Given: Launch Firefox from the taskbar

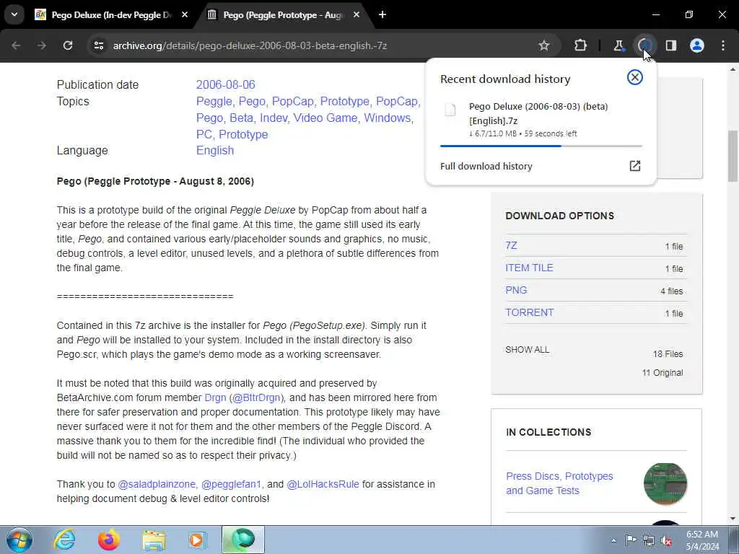Looking at the screenshot, I should [x=109, y=540].
